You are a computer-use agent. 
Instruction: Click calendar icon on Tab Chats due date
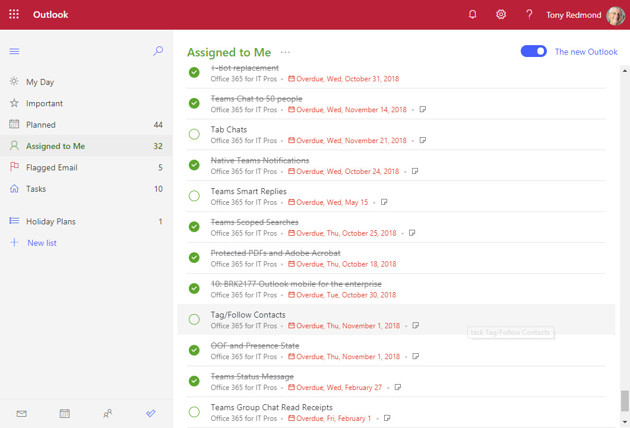pos(292,140)
